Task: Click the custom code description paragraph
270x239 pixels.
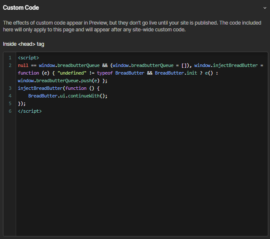Action: (x=132, y=26)
